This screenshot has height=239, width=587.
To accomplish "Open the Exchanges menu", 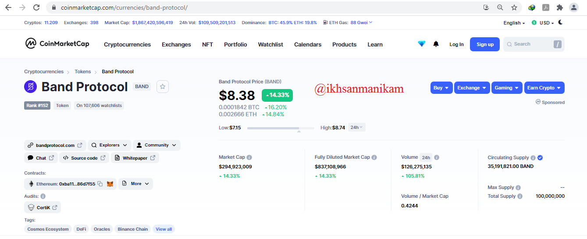I will pos(176,44).
